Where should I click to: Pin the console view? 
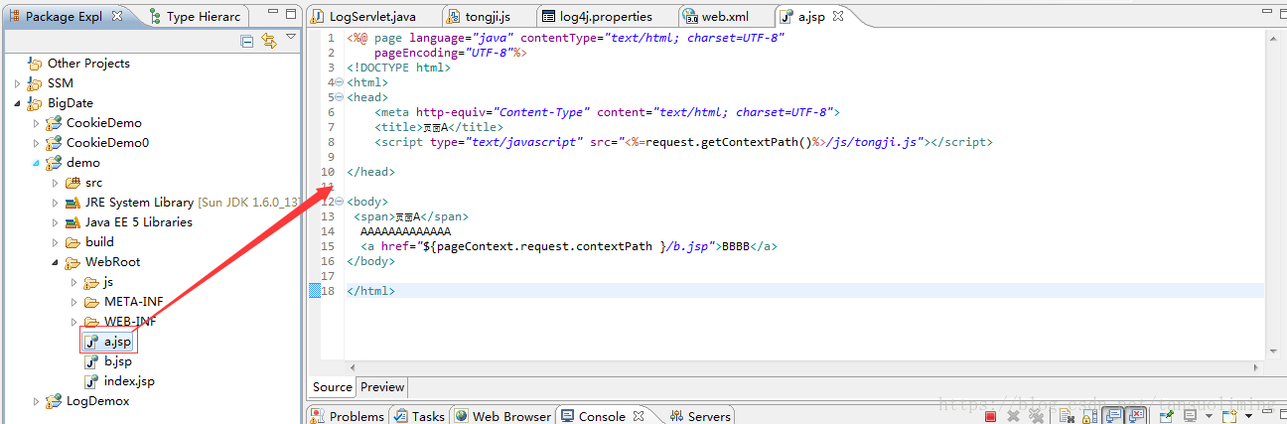point(1167,416)
